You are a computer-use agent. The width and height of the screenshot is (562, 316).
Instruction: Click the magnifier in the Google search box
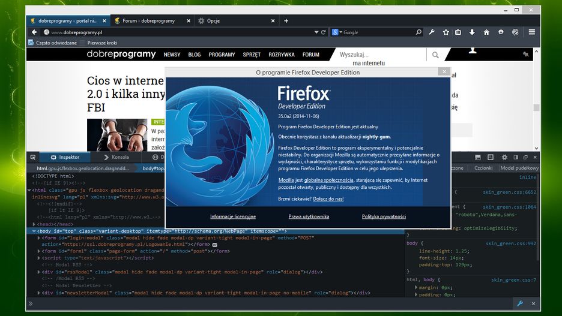coord(418,32)
